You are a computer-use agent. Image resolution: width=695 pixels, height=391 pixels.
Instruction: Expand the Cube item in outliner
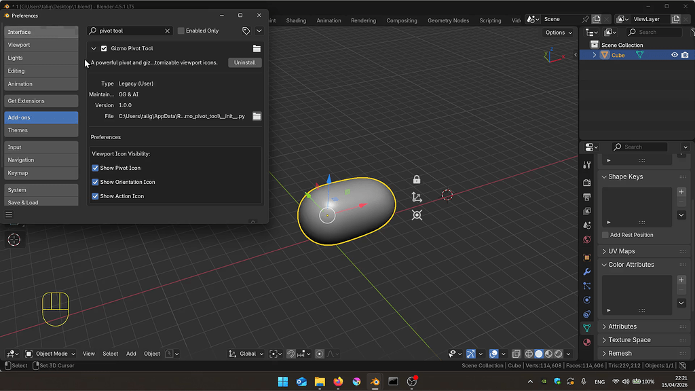coord(595,55)
